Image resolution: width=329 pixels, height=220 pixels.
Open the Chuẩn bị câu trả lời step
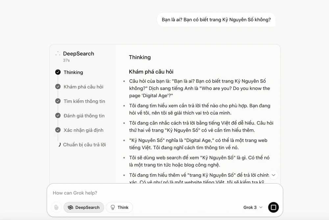pyautogui.click(x=84, y=145)
